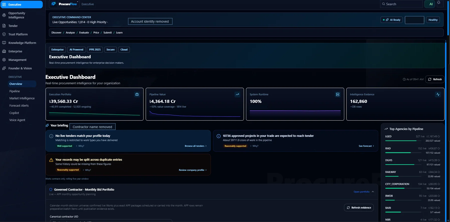Collapse the Open portfolio chevron
Viewport: 450px width, 222px height.
(x=373, y=192)
